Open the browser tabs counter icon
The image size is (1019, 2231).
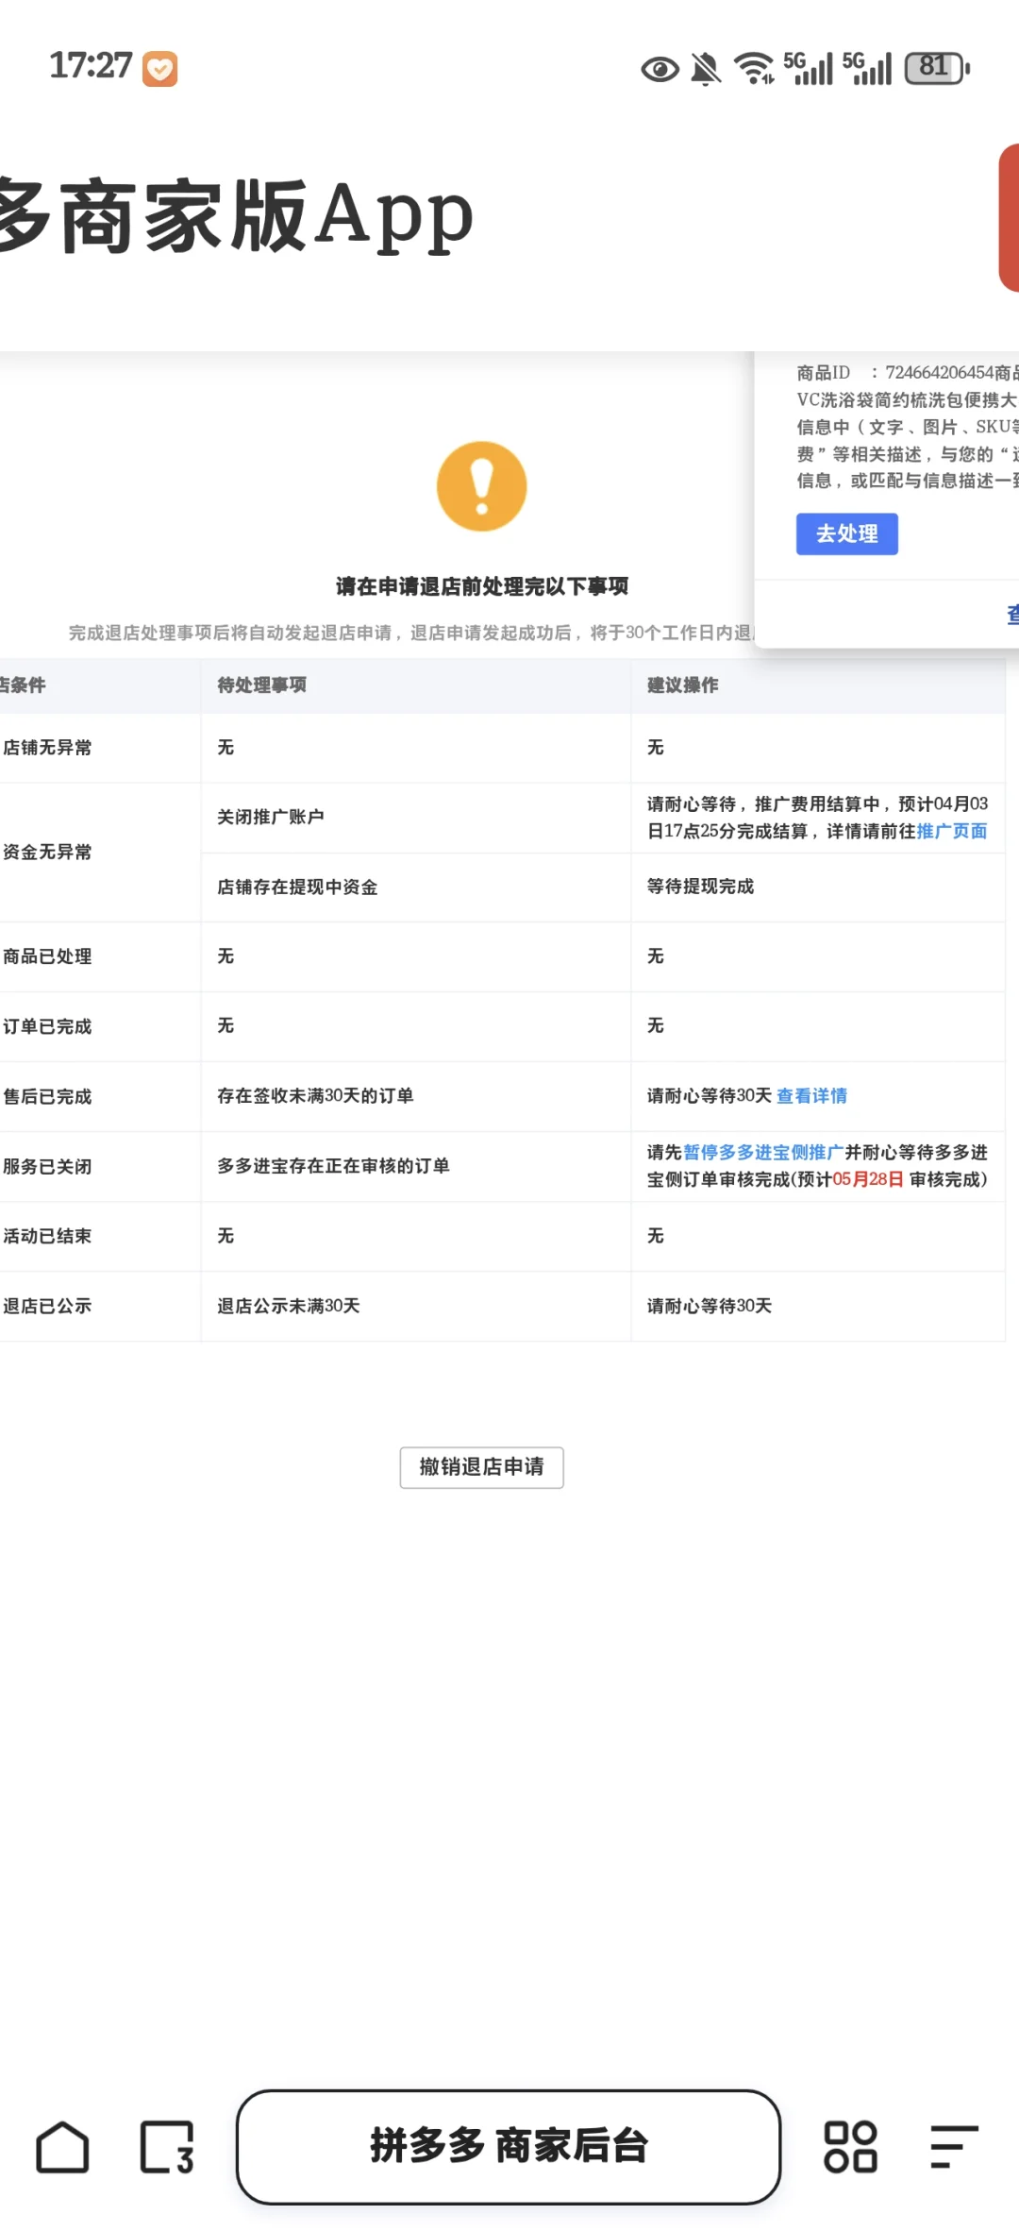click(167, 2147)
